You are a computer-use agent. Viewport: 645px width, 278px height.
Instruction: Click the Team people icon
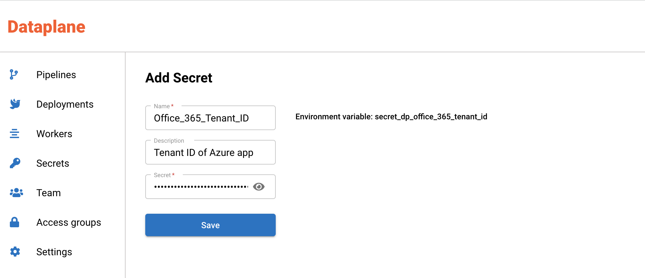(x=16, y=193)
